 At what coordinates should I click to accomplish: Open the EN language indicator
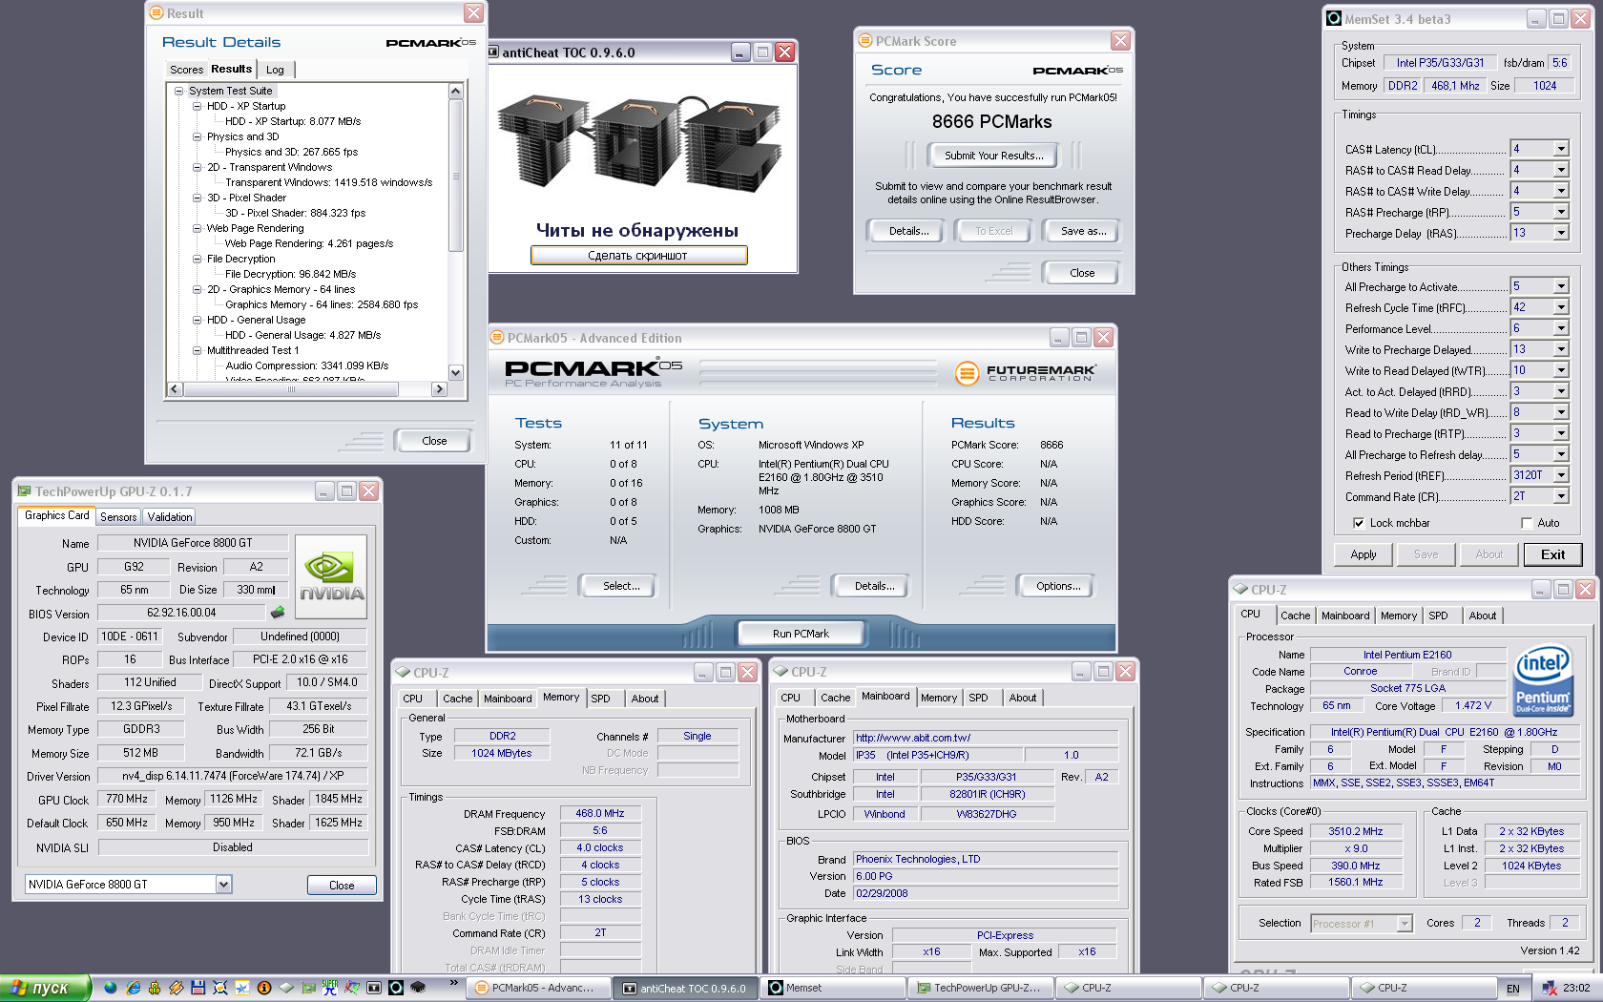point(1513,989)
